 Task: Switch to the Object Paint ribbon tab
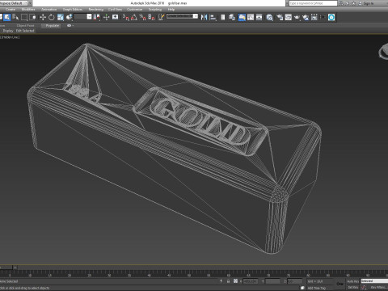(25, 26)
